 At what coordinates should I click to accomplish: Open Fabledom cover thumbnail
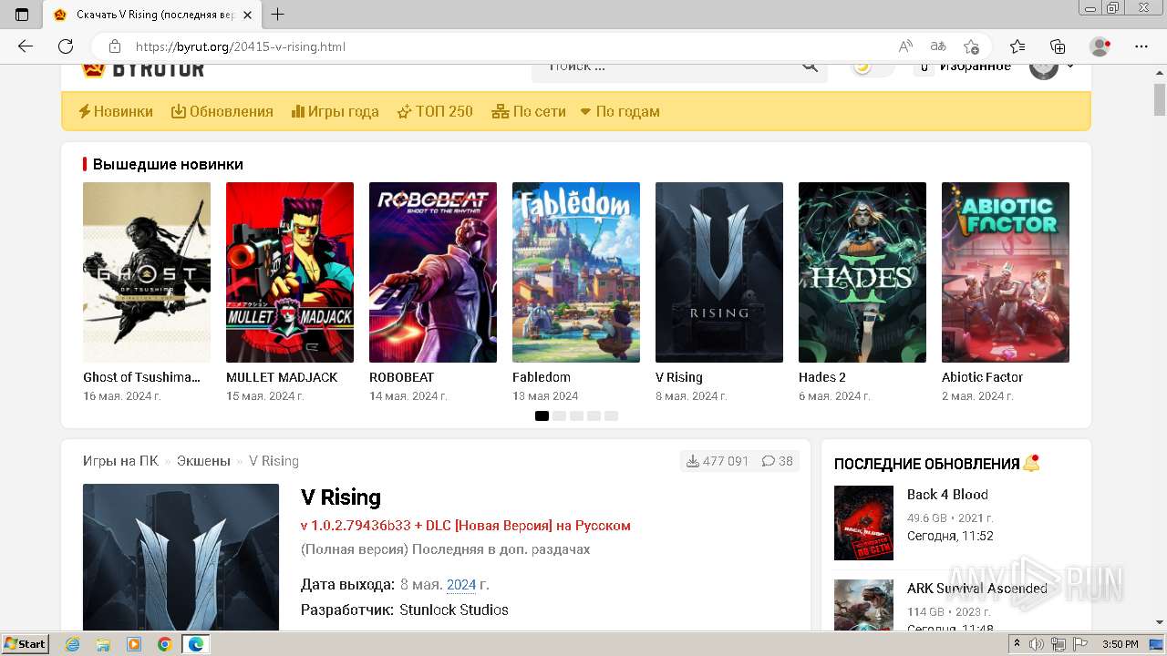[x=576, y=272]
